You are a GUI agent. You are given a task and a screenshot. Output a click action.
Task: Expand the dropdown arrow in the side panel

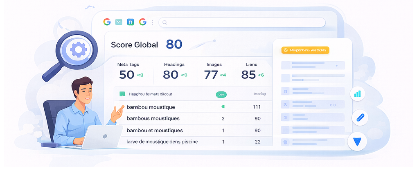(x=336, y=65)
